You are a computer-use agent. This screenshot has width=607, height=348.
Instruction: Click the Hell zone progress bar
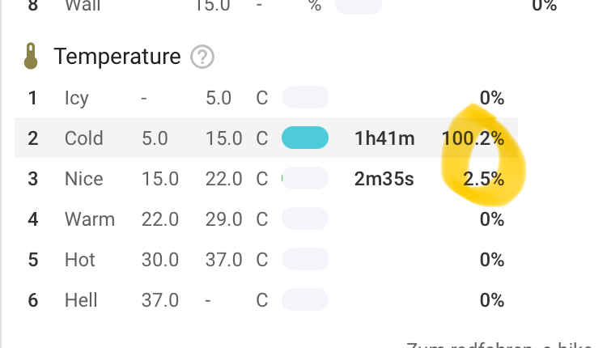tap(304, 300)
